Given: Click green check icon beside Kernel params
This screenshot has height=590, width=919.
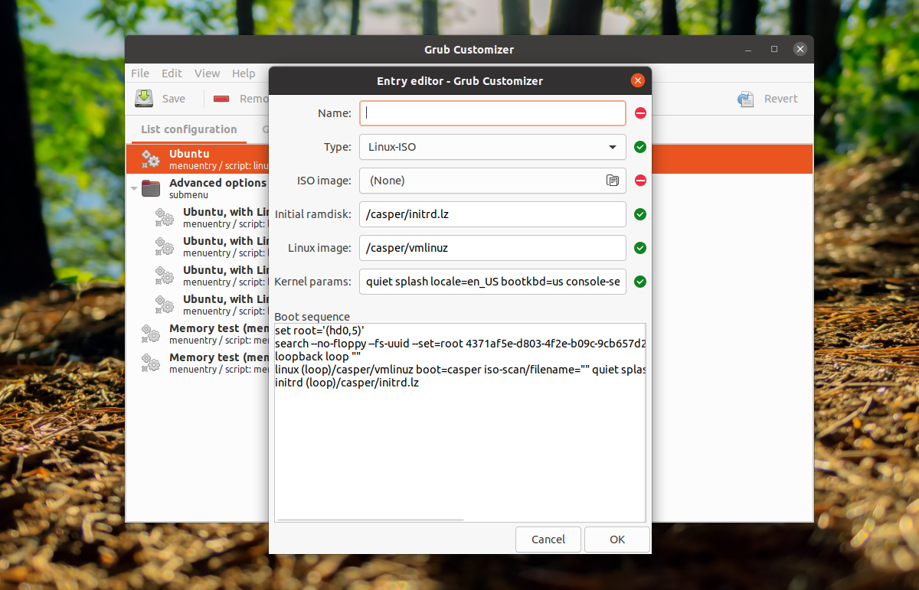Looking at the screenshot, I should coord(640,282).
